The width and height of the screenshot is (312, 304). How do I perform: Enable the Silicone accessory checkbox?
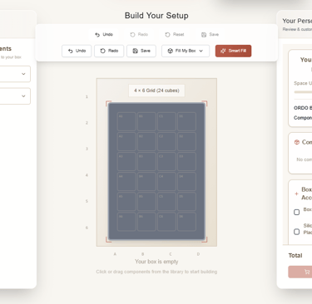point(296,232)
